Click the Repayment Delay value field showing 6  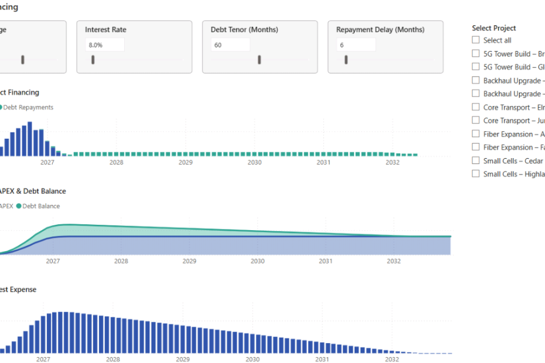click(356, 44)
